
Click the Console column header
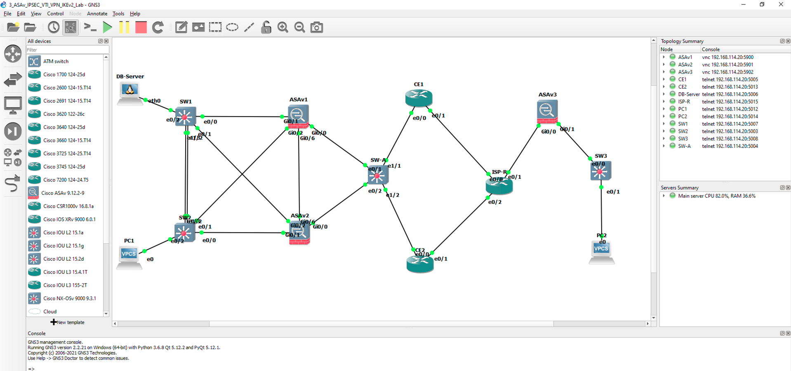tap(746, 49)
